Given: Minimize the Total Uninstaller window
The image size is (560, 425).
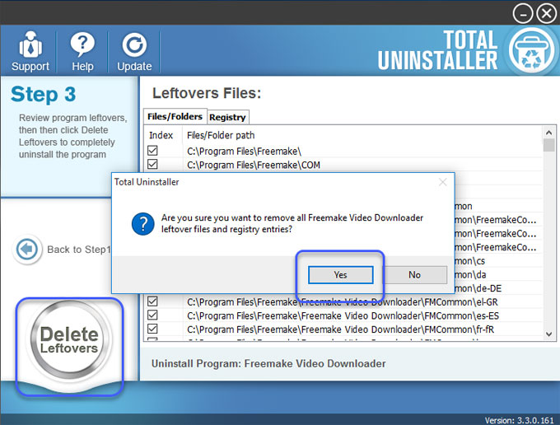Looking at the screenshot, I should click(x=523, y=13).
